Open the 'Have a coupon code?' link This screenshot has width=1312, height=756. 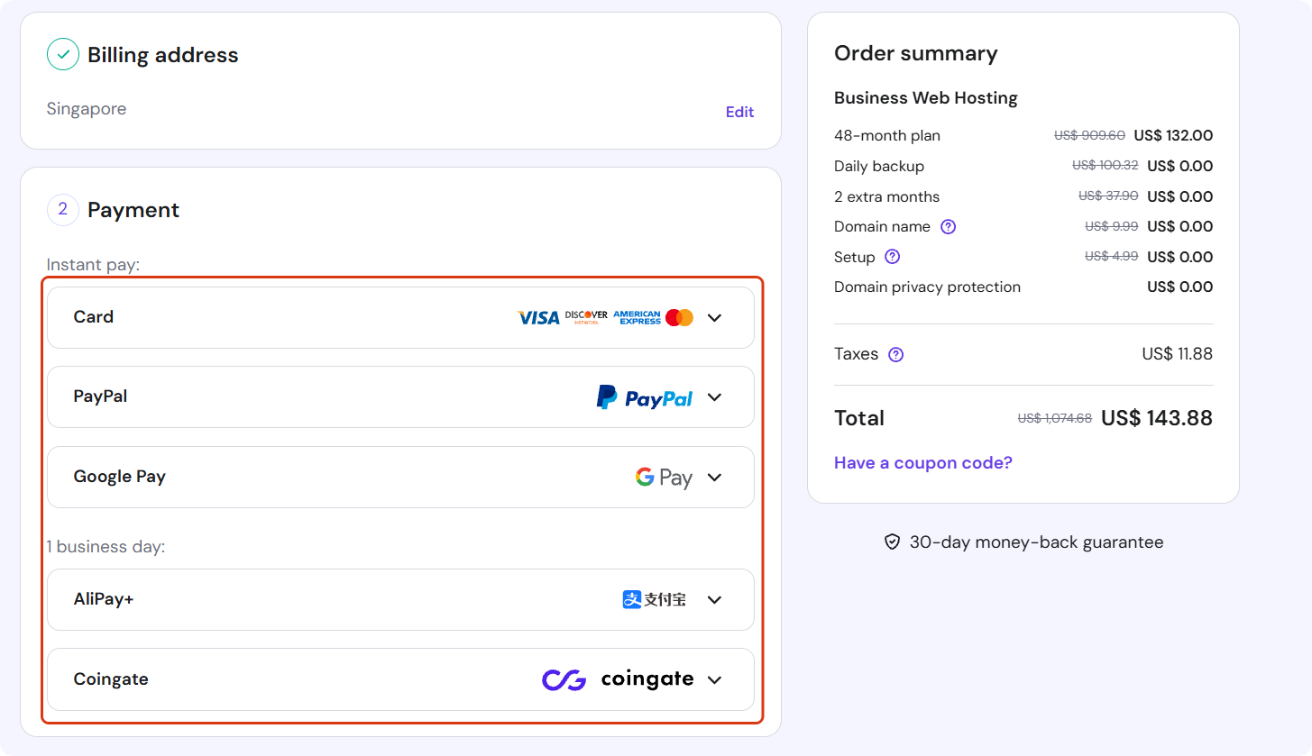click(x=922, y=463)
